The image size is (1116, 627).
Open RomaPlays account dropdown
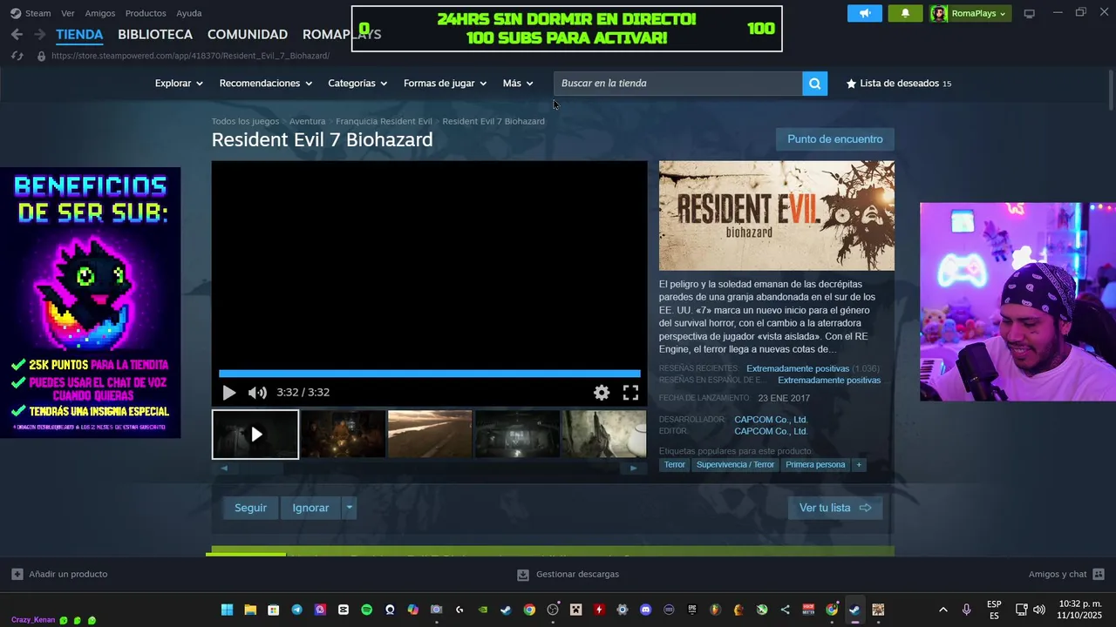pos(970,13)
